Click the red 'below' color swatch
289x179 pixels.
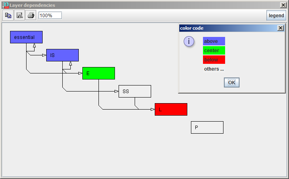214,60
